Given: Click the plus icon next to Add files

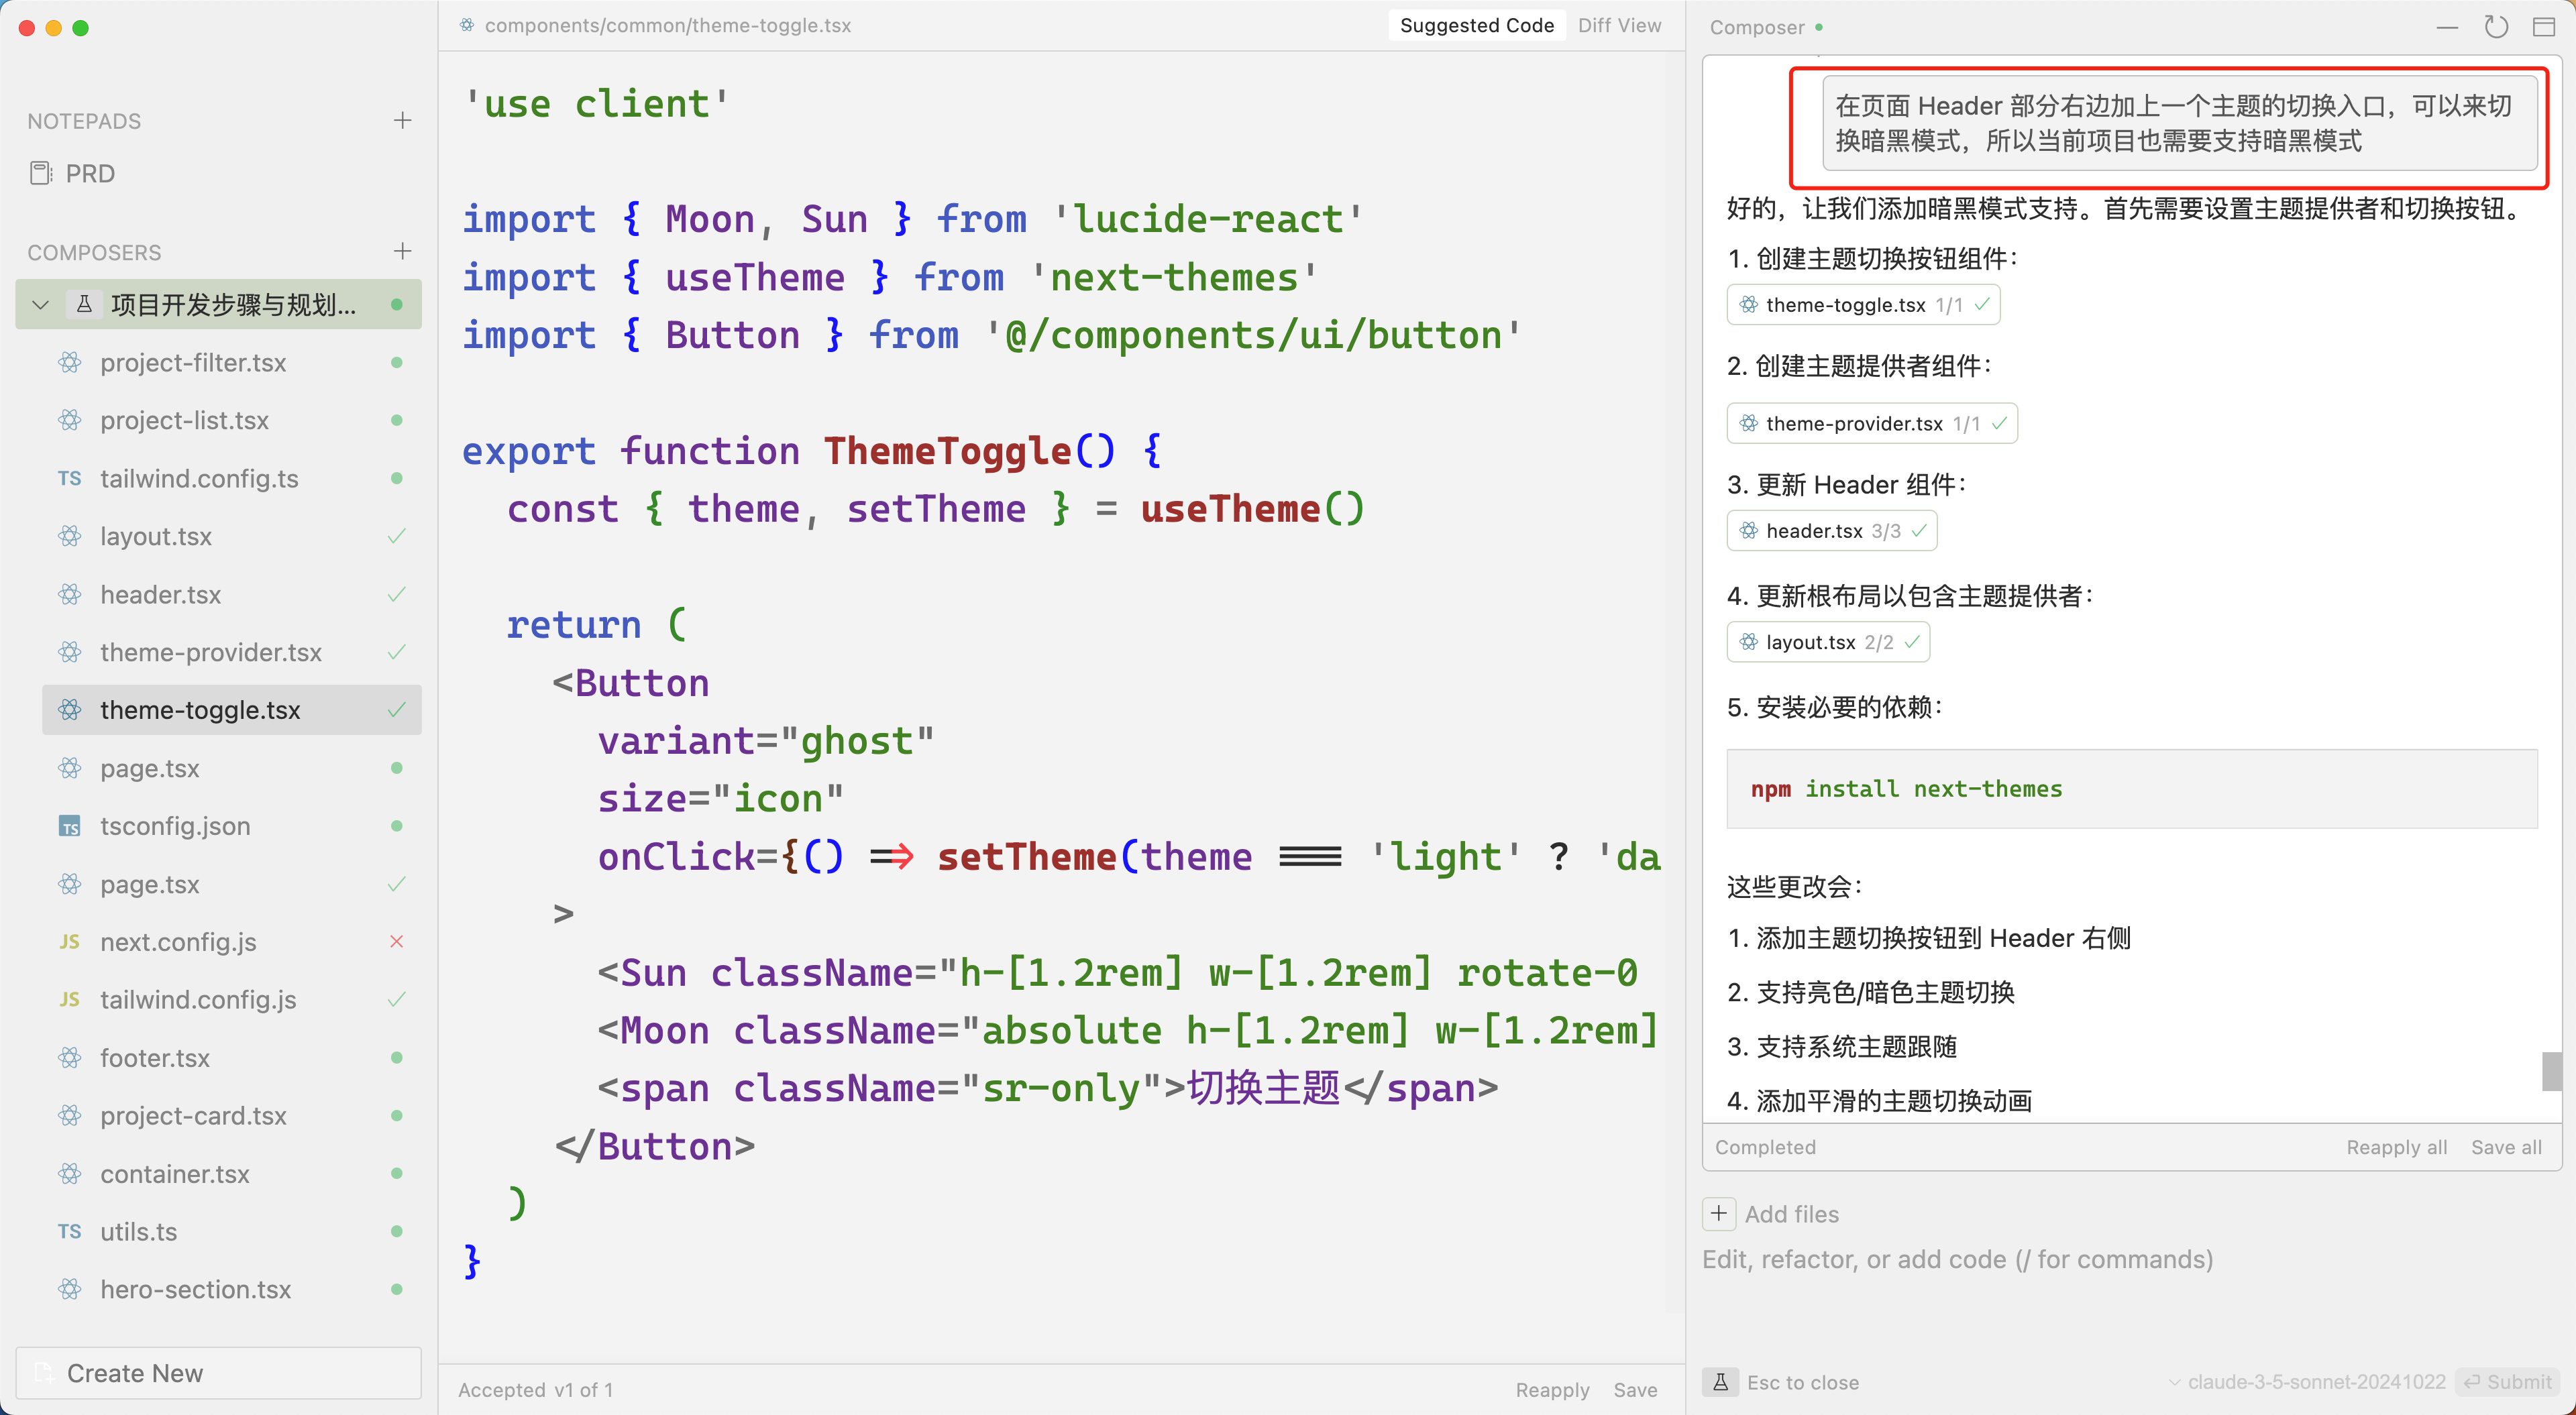Looking at the screenshot, I should pos(1718,1214).
